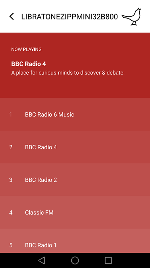Select BBC Radio 4 in favorites list

coord(75,147)
